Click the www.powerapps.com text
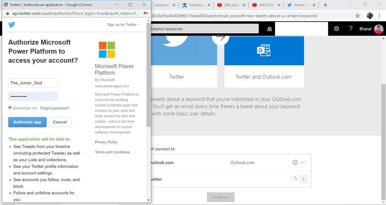386x205 pixels. tap(112, 86)
